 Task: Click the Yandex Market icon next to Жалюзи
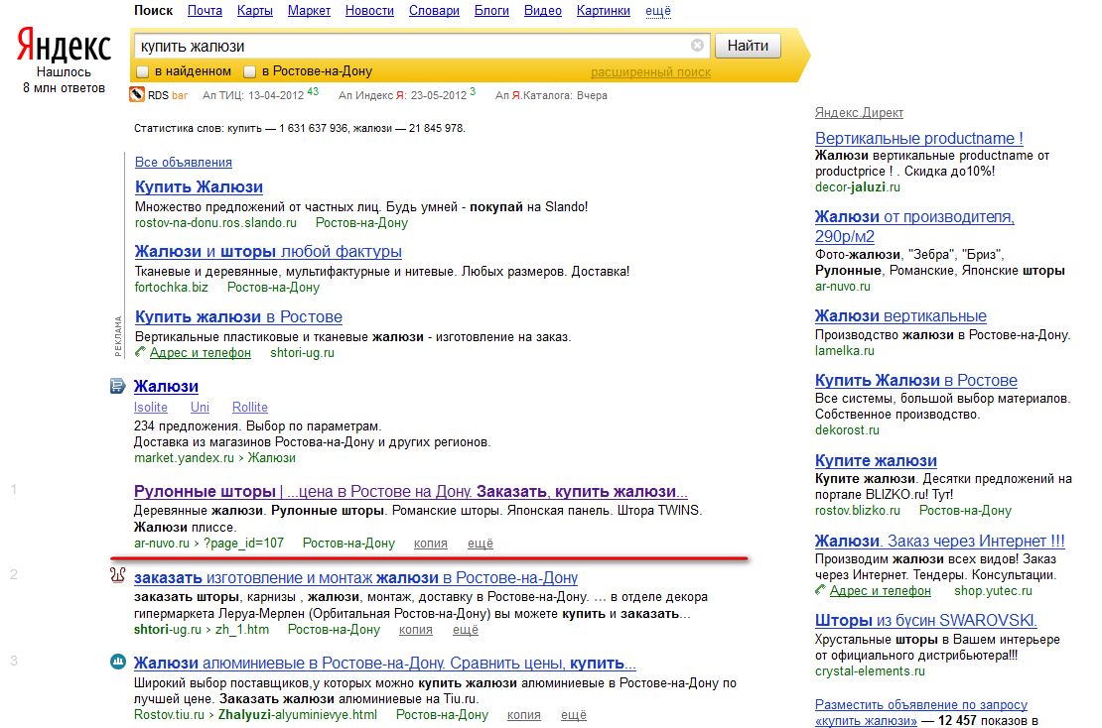point(117,386)
